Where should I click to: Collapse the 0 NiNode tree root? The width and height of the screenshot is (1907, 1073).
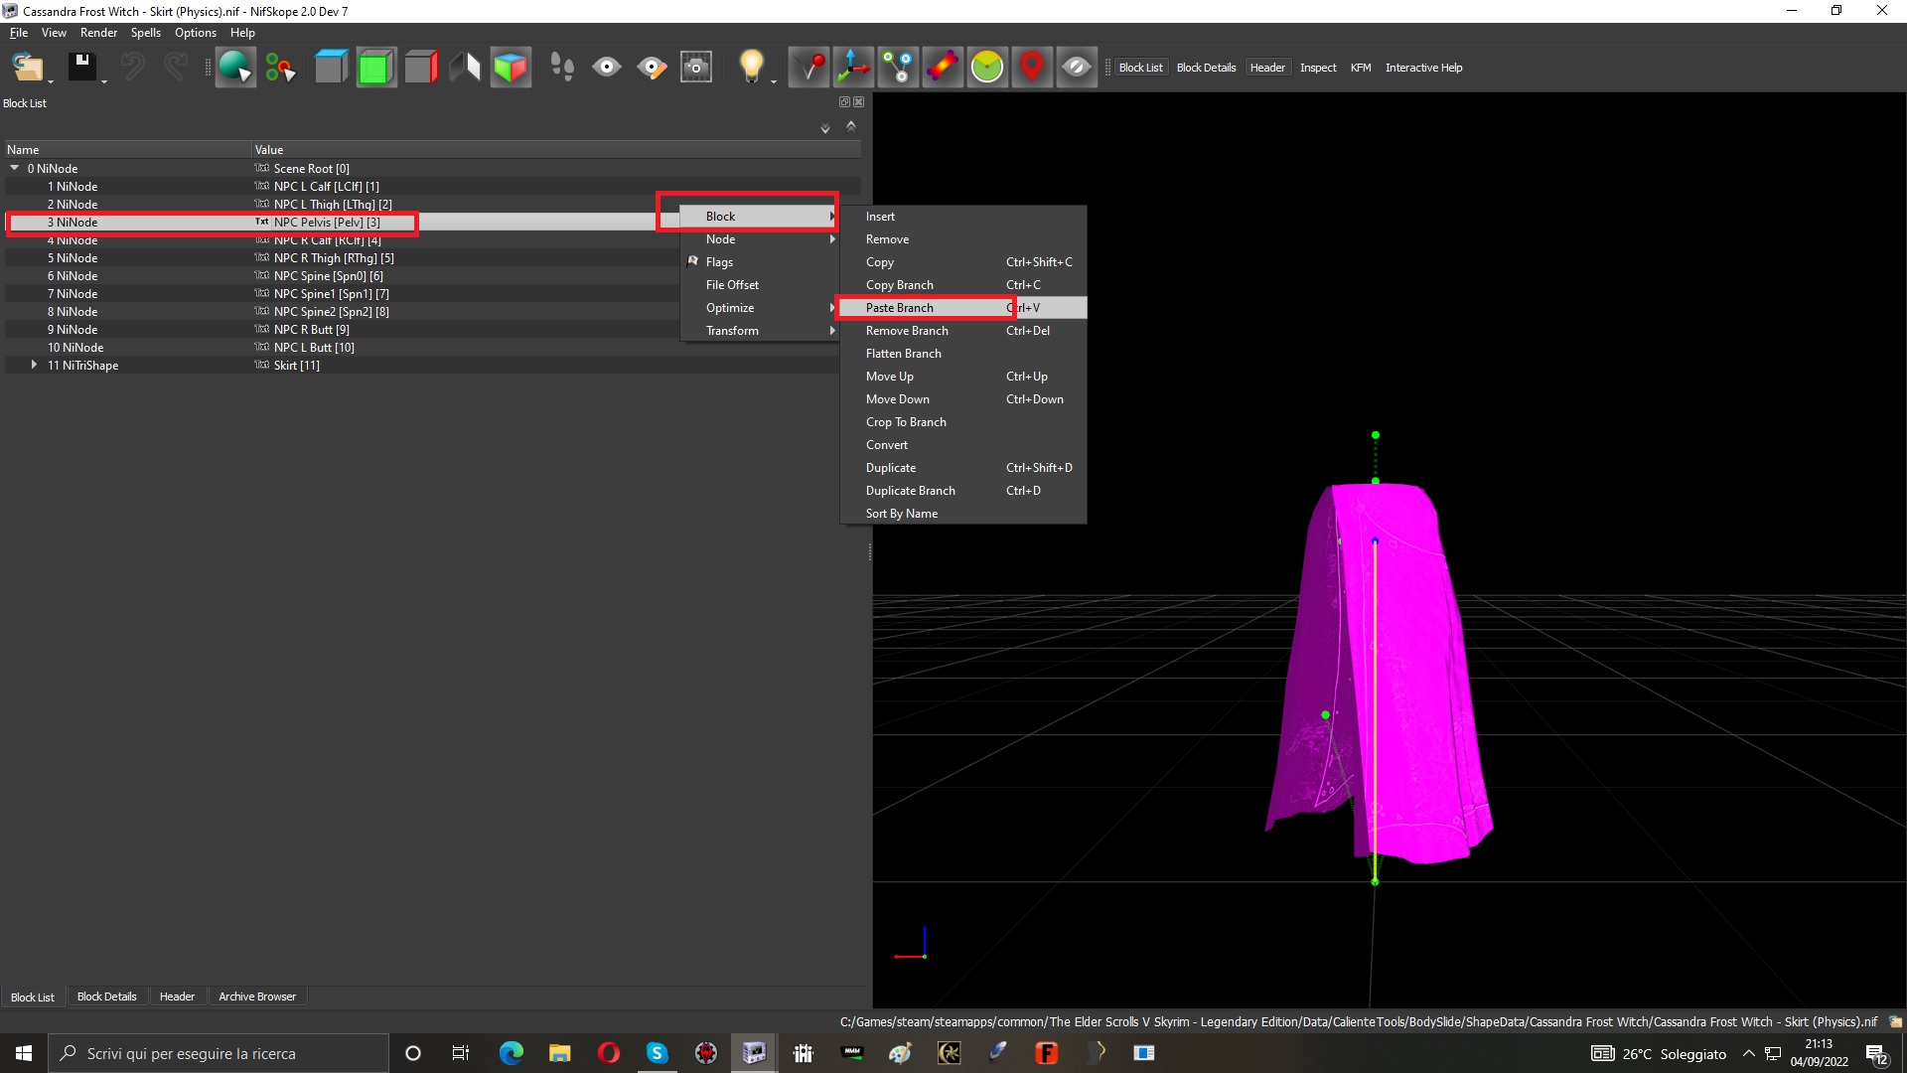(x=15, y=168)
